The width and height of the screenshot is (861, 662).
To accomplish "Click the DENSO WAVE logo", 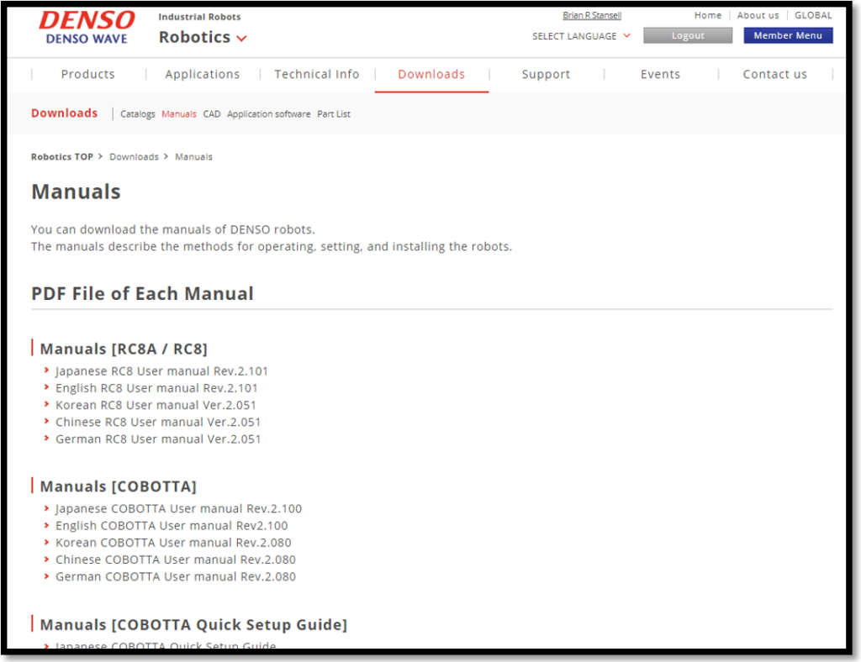I will pyautogui.click(x=87, y=27).
